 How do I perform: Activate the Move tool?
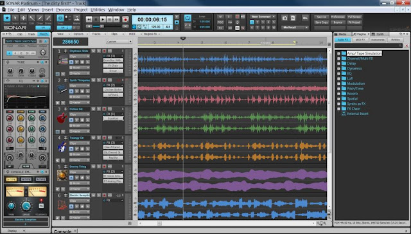pos(23,19)
